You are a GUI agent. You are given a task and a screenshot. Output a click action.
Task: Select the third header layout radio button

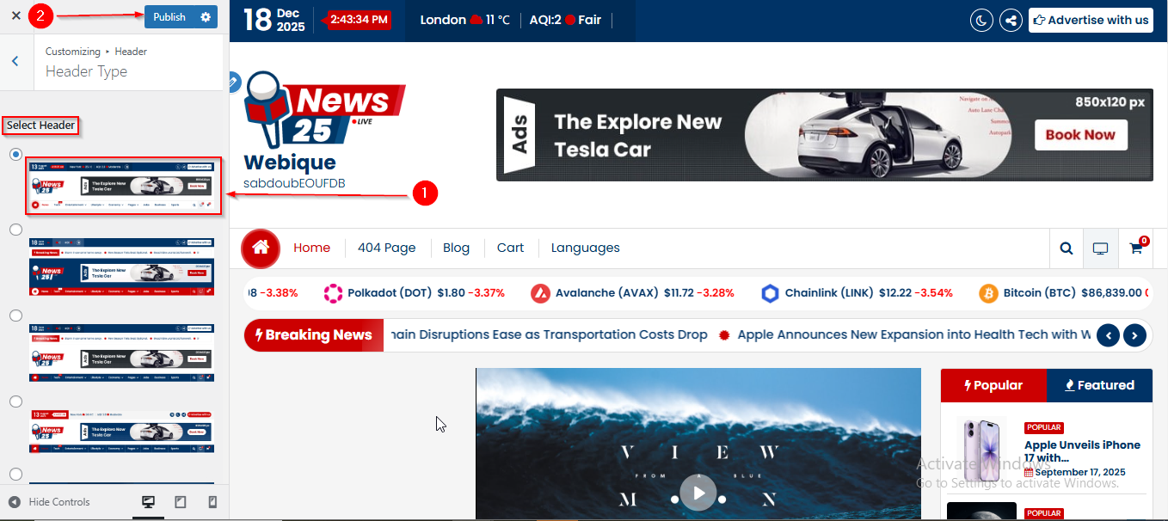click(x=15, y=316)
